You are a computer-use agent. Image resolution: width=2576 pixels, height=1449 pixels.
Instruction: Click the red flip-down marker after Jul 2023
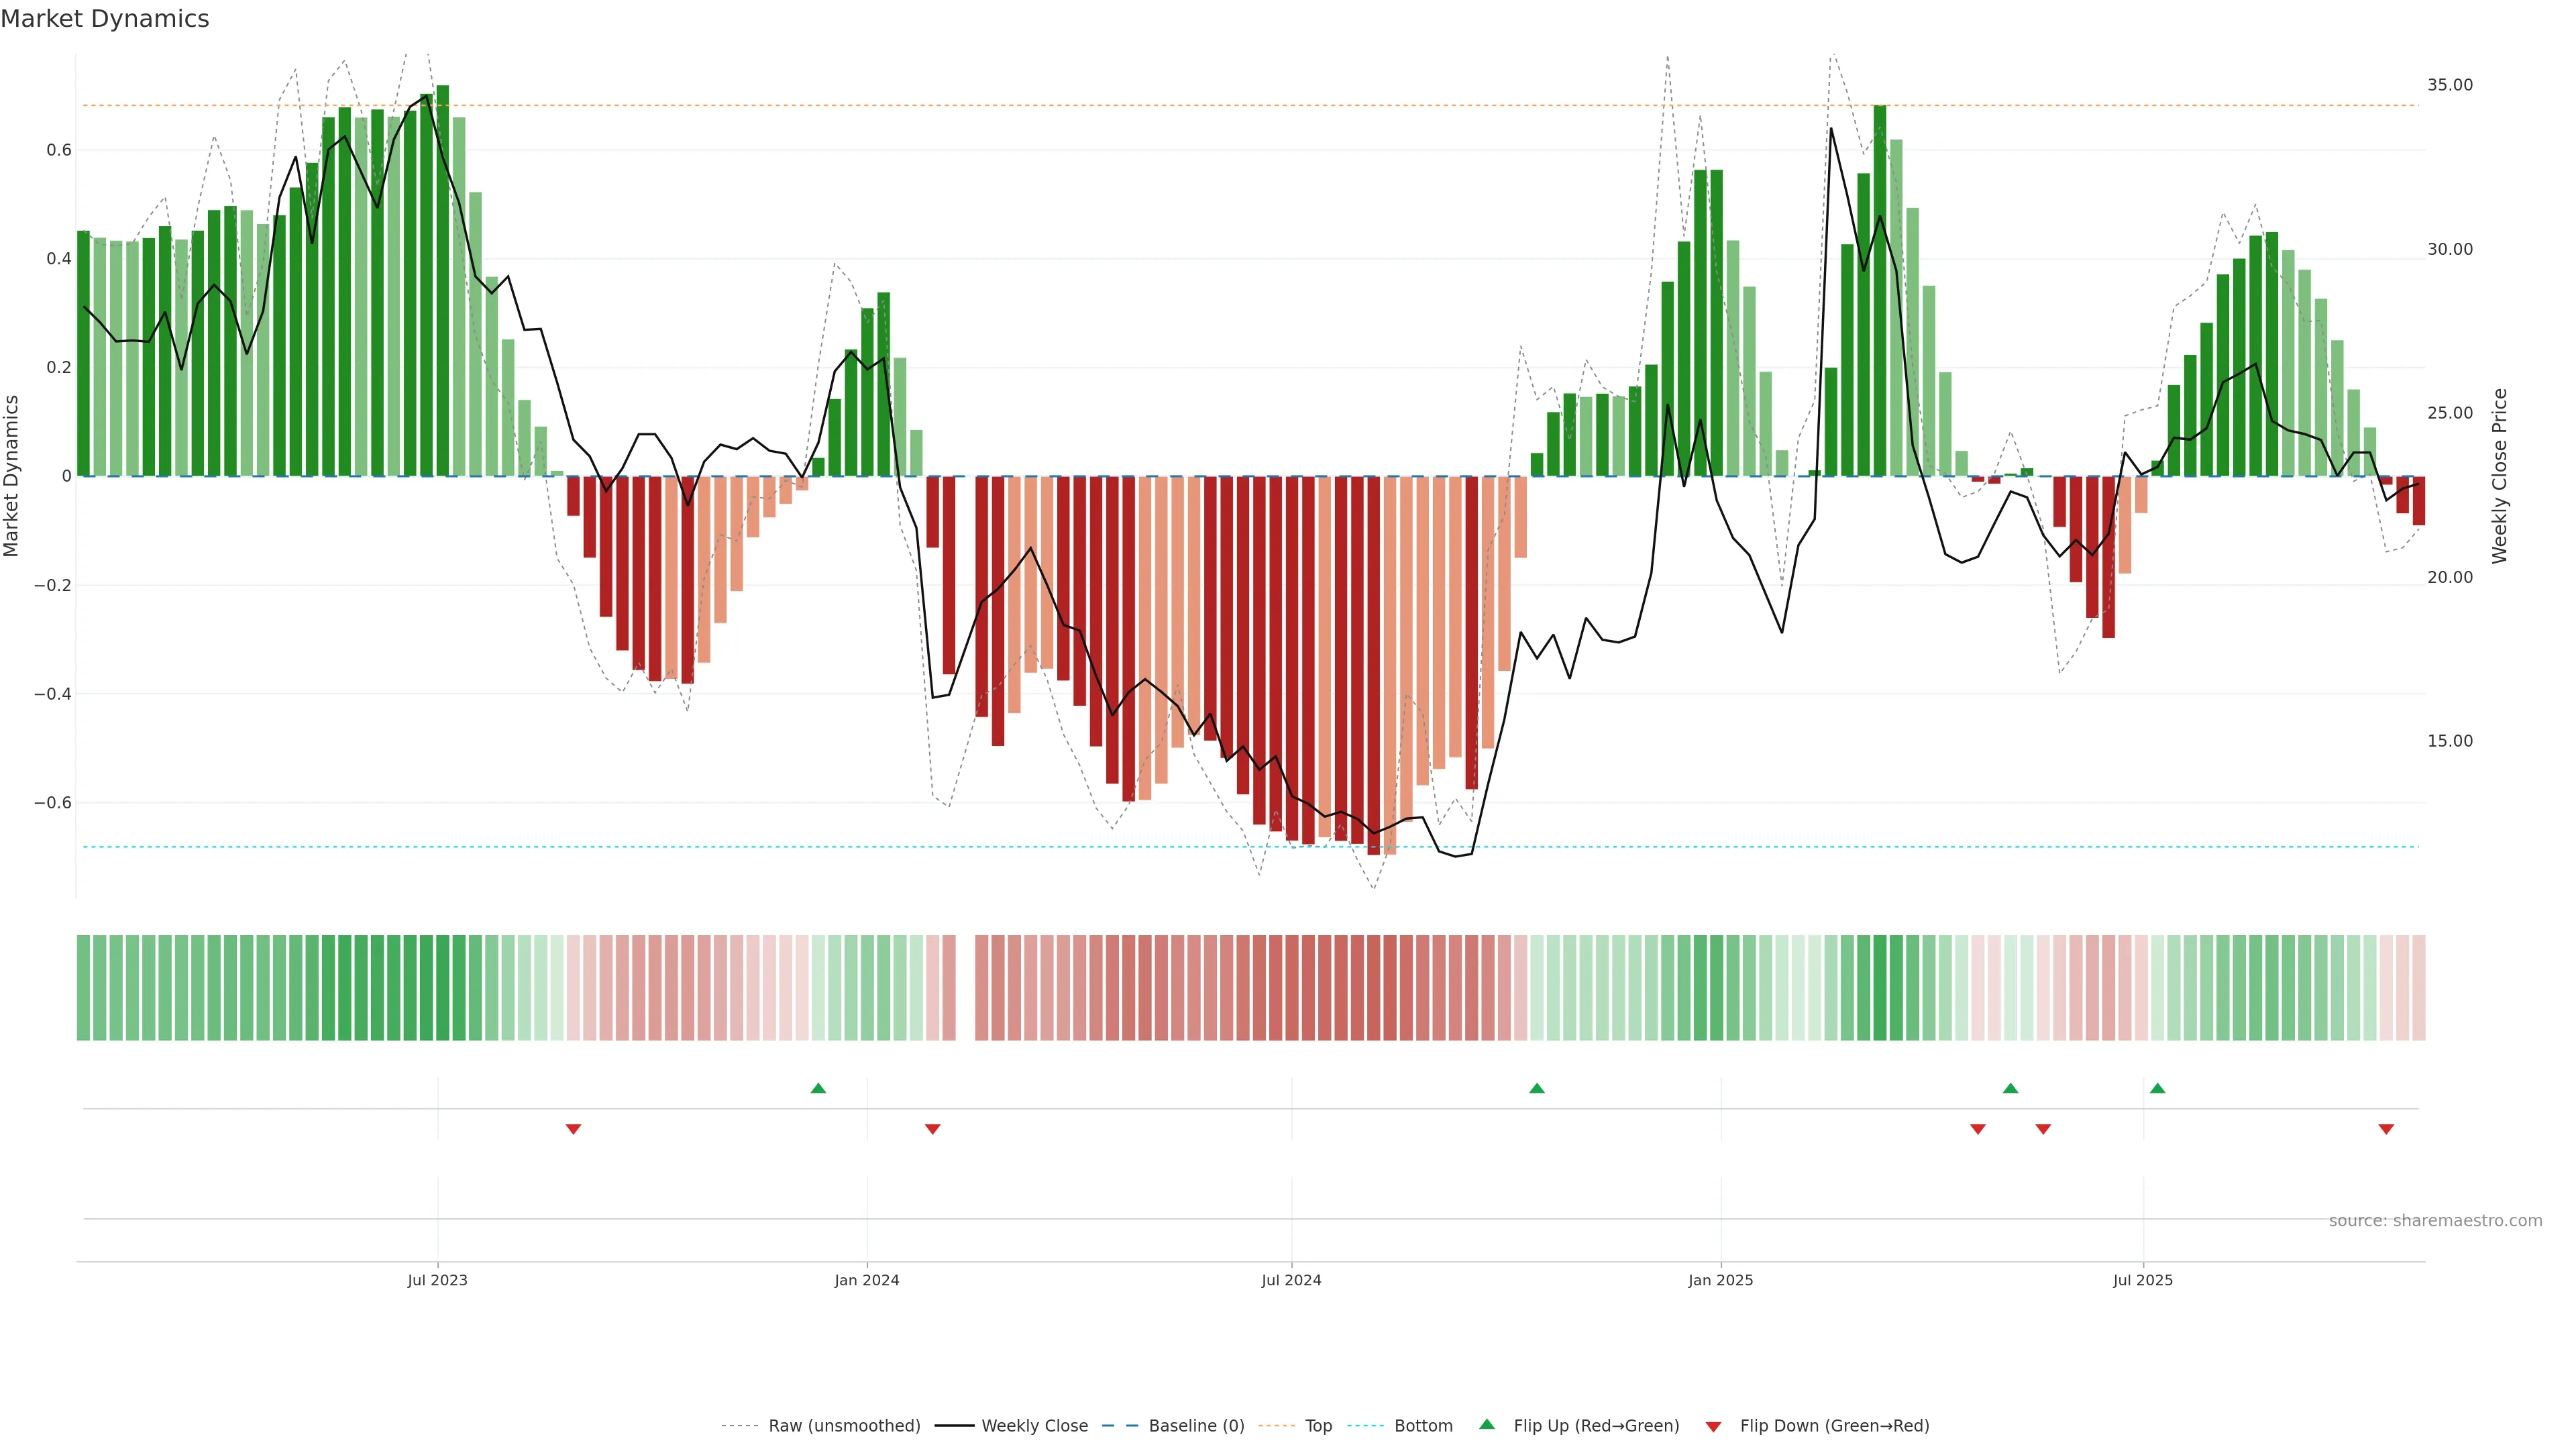coord(573,1129)
